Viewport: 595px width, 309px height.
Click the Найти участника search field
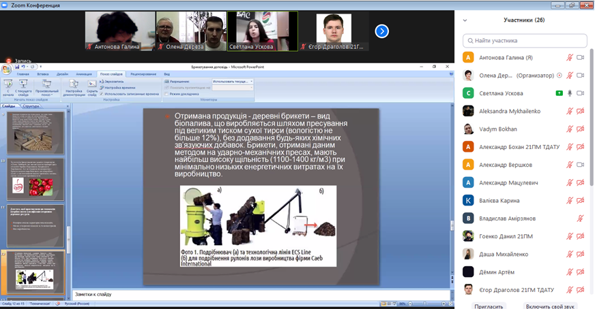pyautogui.click(x=525, y=41)
